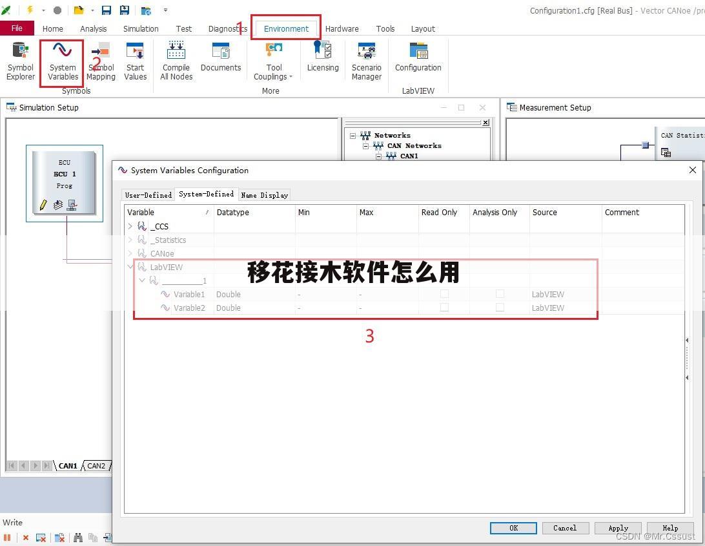Switch to the Analysis ribbon tab

pyautogui.click(x=94, y=29)
